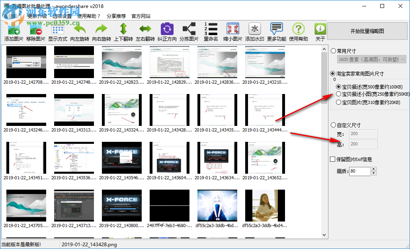This screenshot has width=410, height=249.
Task: Flip images horizontally with 左右翻转
Action: click(x=145, y=32)
